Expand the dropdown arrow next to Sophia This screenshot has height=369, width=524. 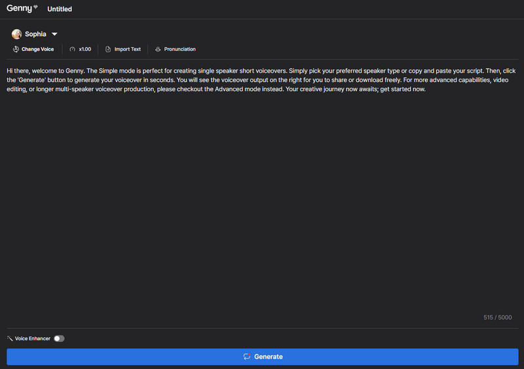pos(54,34)
